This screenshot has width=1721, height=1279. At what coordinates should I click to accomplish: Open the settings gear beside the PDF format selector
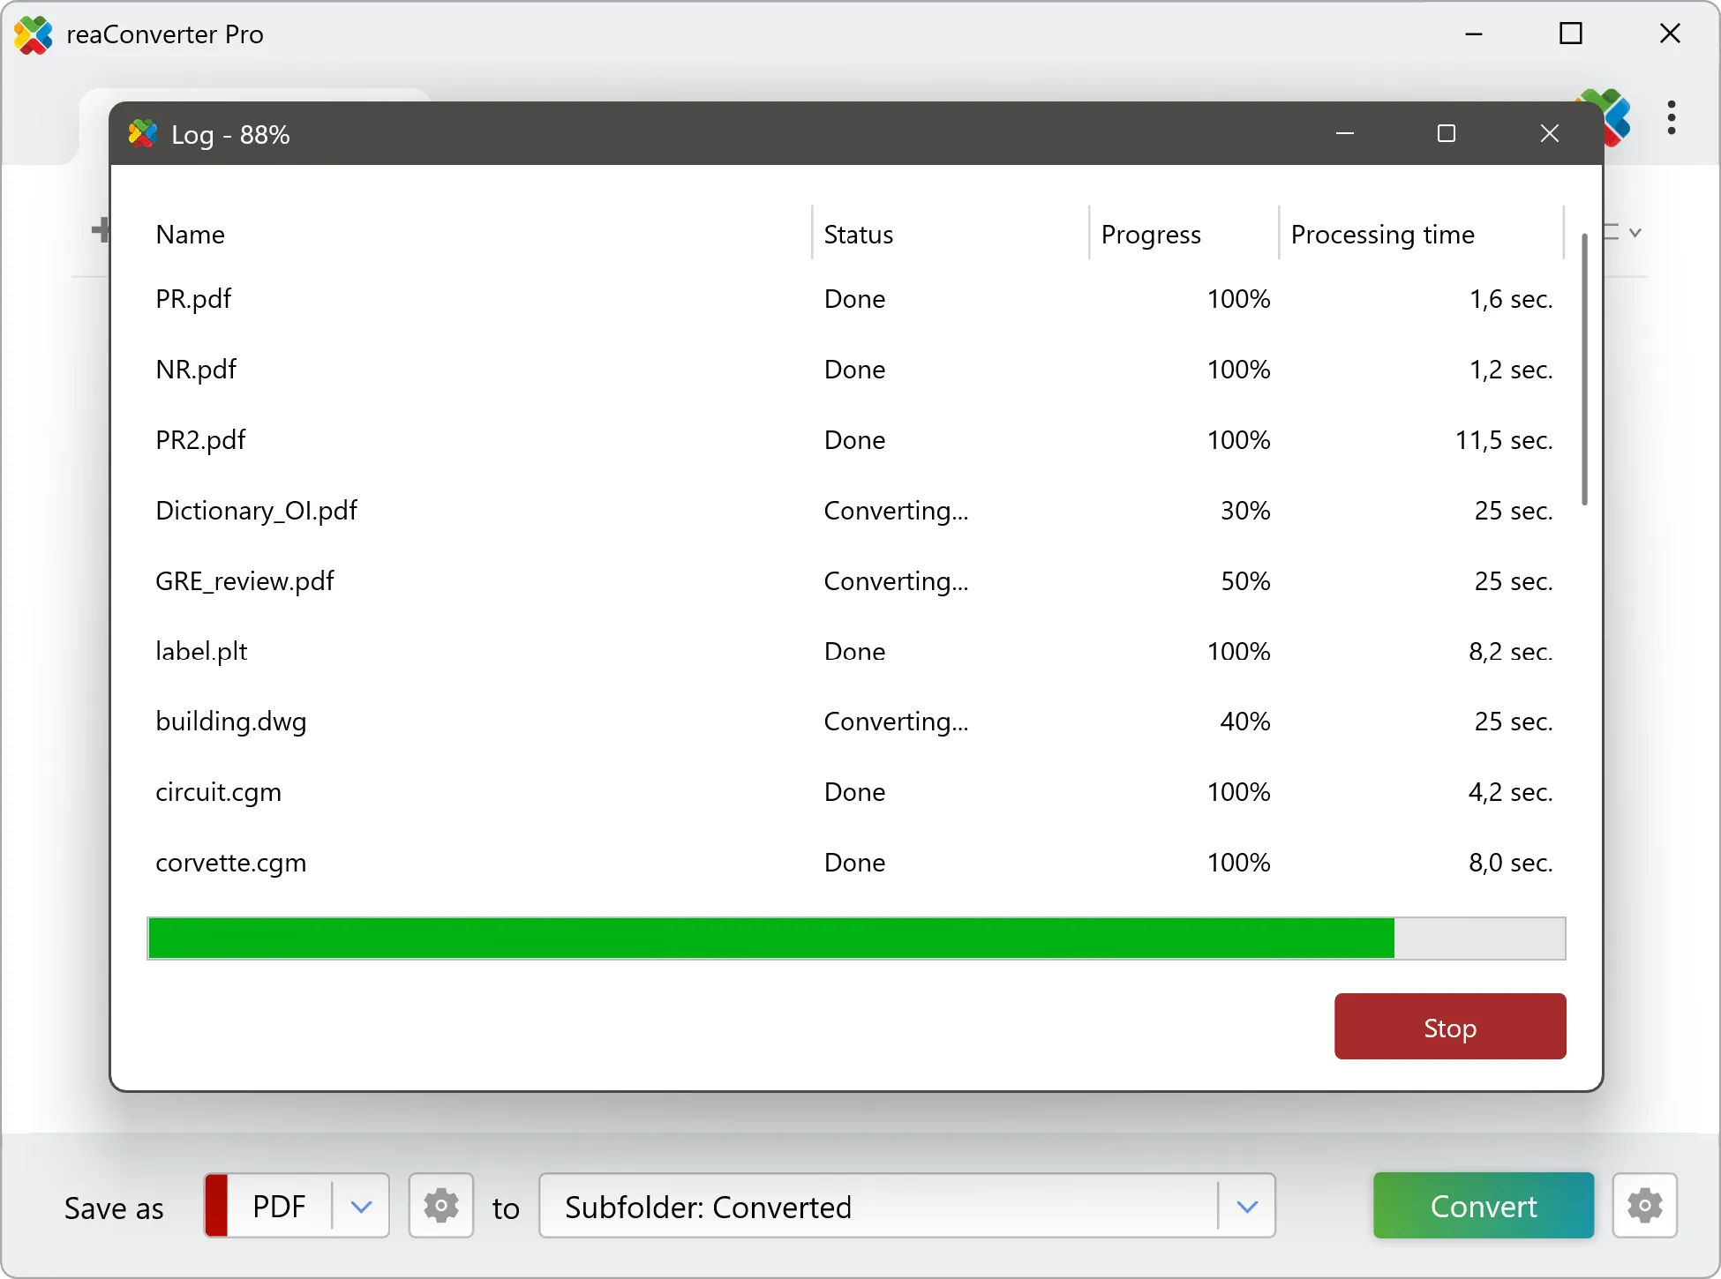[441, 1206]
